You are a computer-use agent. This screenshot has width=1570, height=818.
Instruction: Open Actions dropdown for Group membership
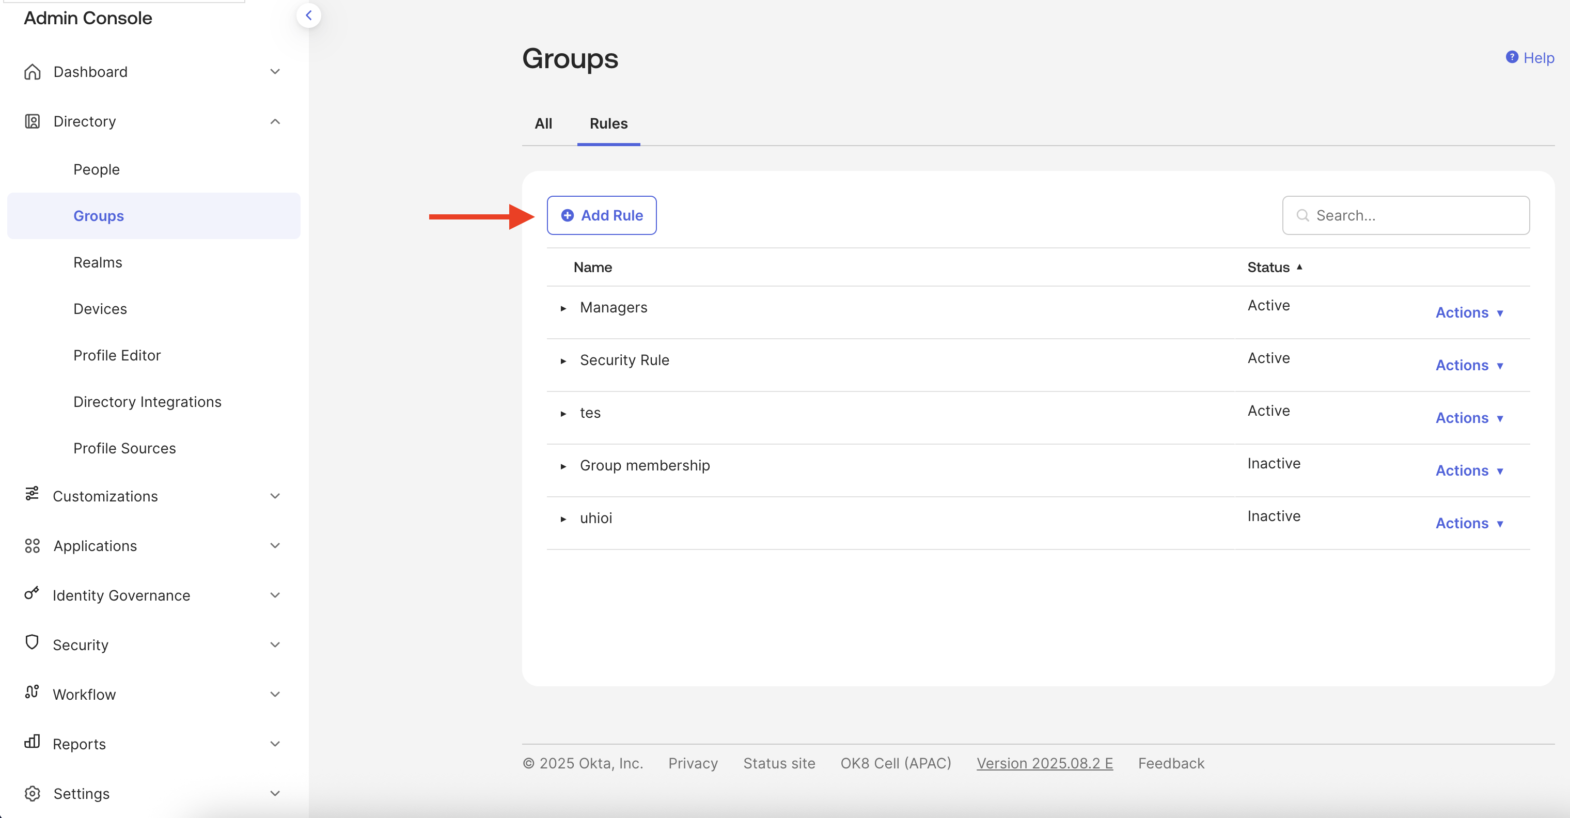(x=1469, y=470)
